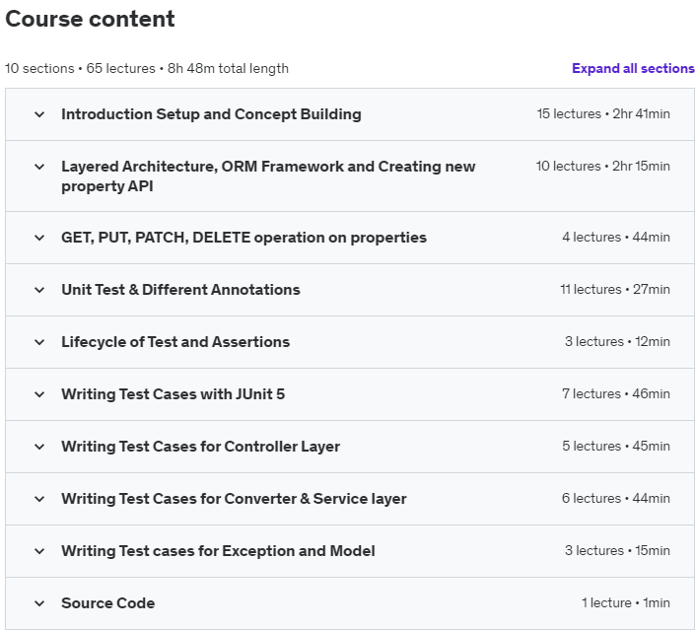Click the '3 lectures • 15min' text

click(617, 551)
